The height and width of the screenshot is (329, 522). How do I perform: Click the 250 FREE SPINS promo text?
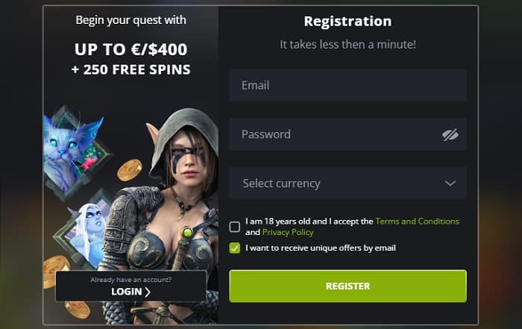[130, 69]
